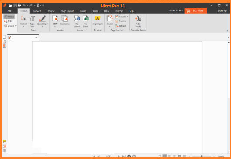Open the Undo history dropdown arrow
This screenshot has height=159, width=231.
pyautogui.click(x=27, y=6)
